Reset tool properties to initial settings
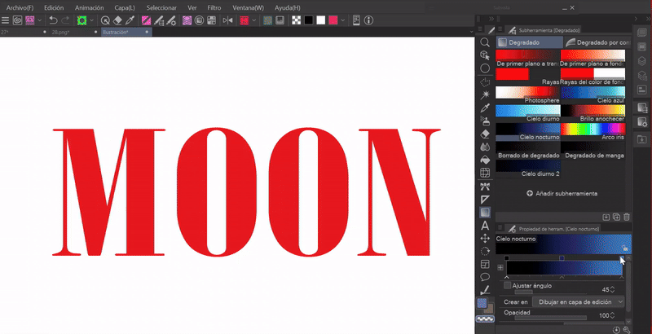The width and height of the screenshot is (652, 334). pos(616,330)
